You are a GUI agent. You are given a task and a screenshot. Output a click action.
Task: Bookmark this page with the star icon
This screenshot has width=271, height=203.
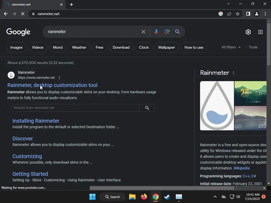pos(238,14)
